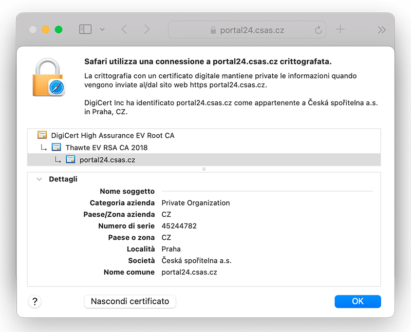Screen dimensions: 411x332
Task: Select DigiCert High Assurance EV Root CA
Action: pyautogui.click(x=204, y=135)
